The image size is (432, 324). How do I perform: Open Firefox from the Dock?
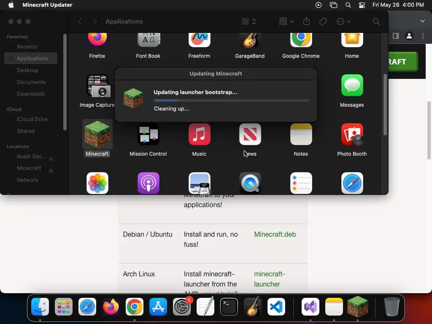point(111,307)
